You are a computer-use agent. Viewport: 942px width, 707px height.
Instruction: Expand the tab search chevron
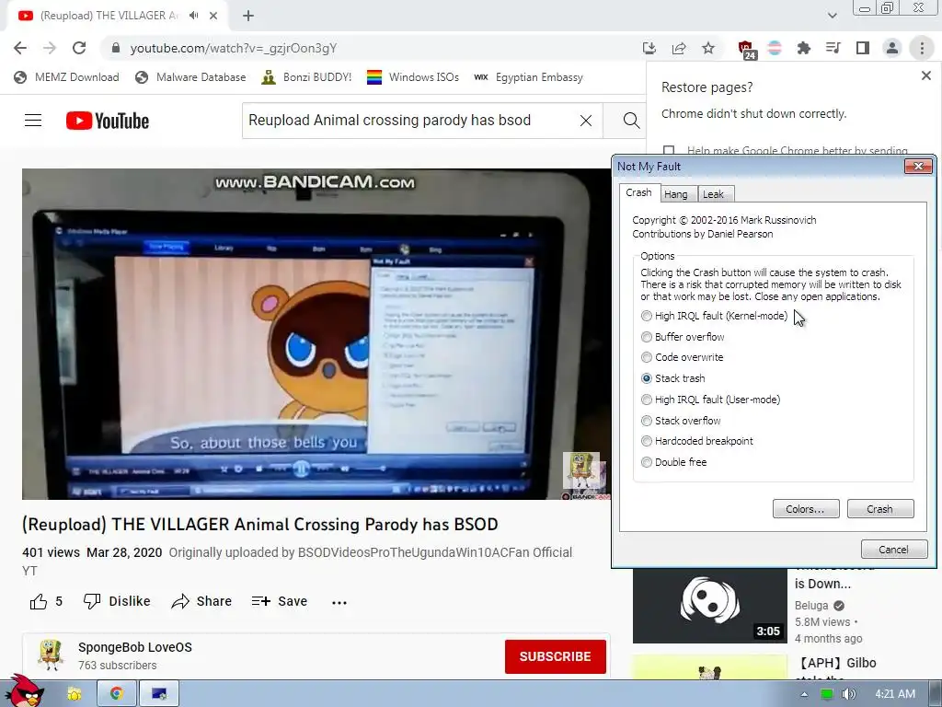pos(832,16)
